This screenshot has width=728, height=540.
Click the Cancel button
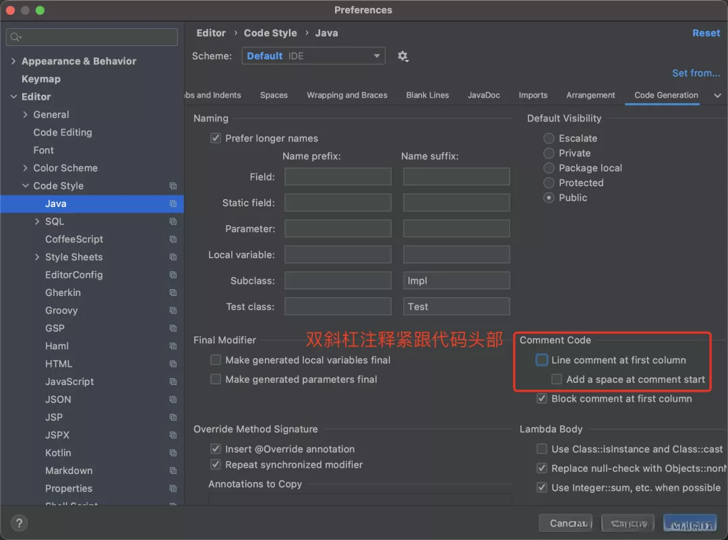point(566,523)
